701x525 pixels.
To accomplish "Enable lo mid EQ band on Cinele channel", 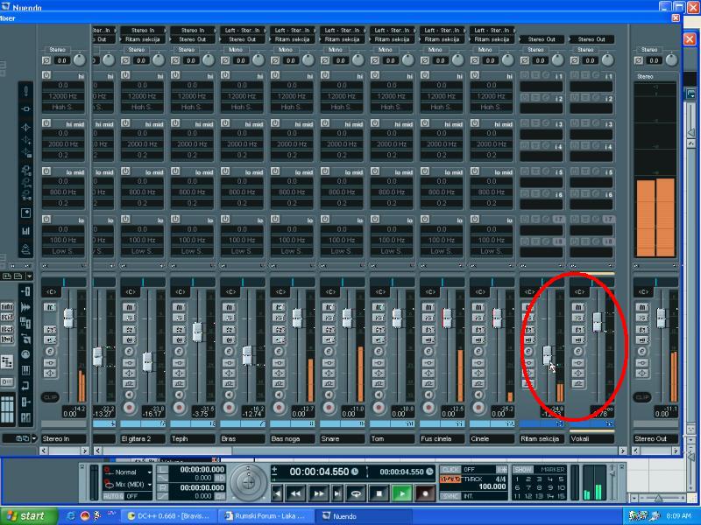I will point(477,172).
